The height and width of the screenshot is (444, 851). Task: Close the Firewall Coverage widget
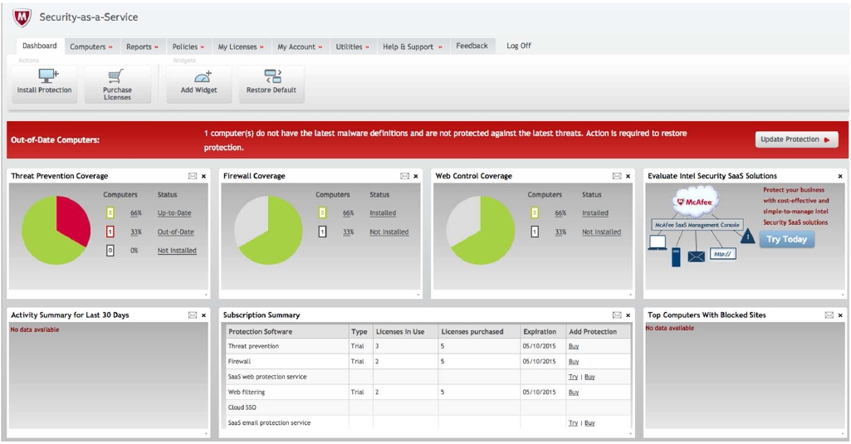click(x=416, y=176)
